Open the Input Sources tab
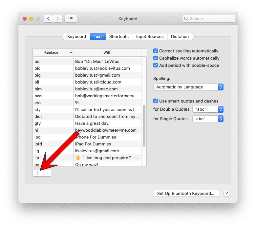This screenshot has width=256, height=227. pyautogui.click(x=150, y=37)
